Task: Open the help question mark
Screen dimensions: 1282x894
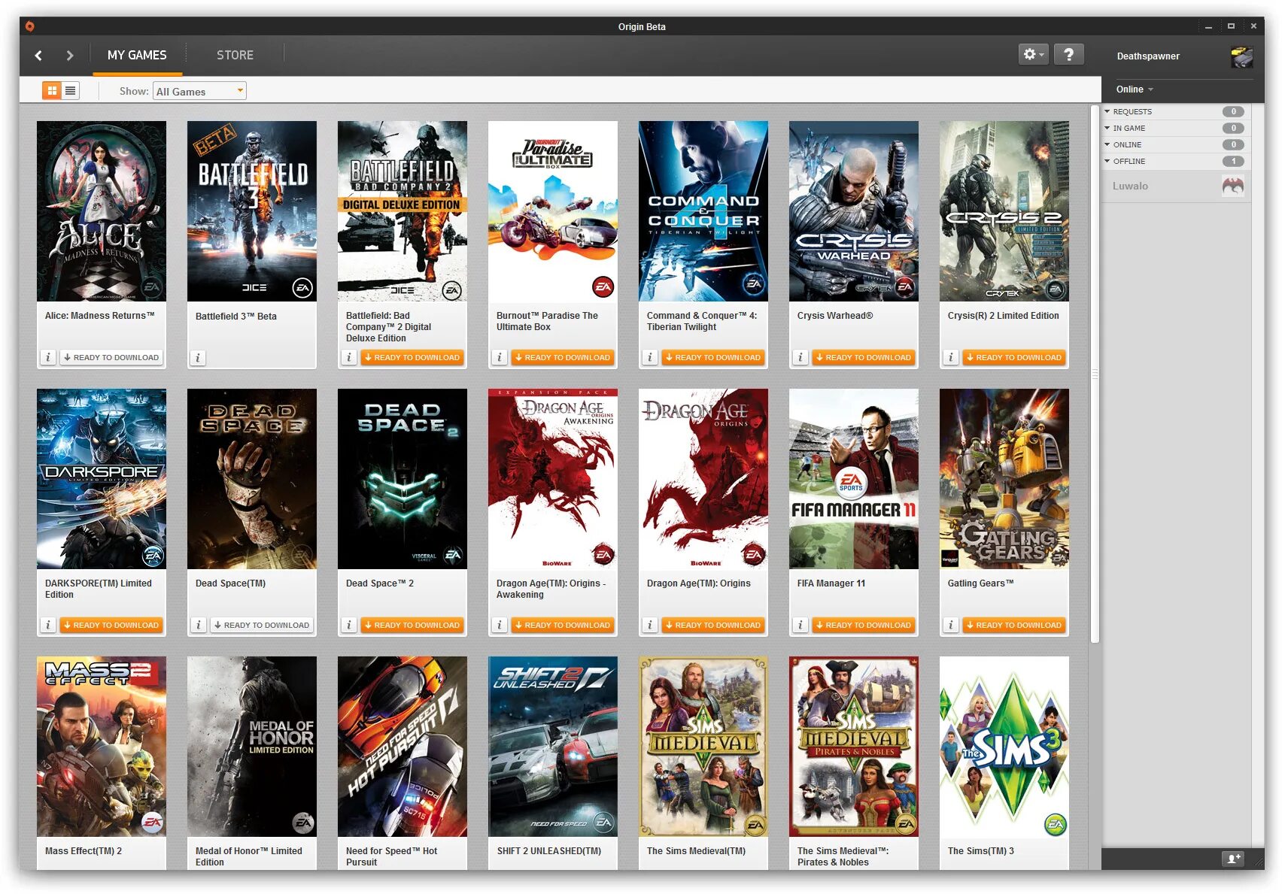Action: 1068,54
